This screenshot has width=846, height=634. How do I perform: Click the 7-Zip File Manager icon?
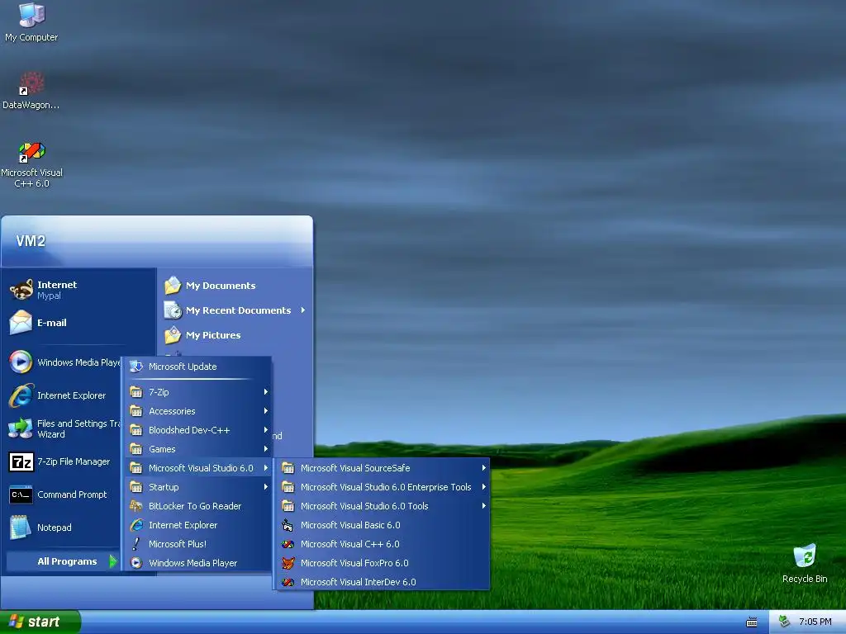coord(21,461)
